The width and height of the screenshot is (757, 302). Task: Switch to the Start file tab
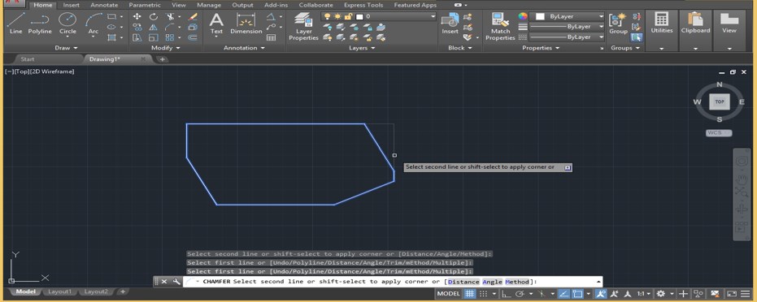pos(28,59)
